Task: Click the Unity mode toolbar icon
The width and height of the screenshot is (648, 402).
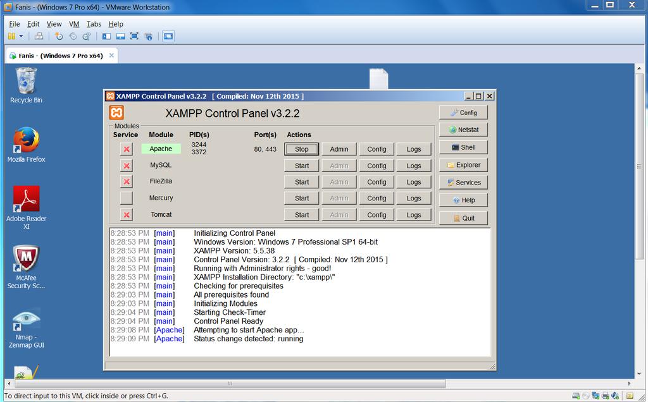Action: pos(148,36)
